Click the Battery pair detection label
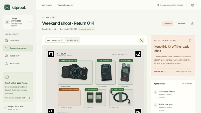201x113 pixels. [x=92, y=90]
